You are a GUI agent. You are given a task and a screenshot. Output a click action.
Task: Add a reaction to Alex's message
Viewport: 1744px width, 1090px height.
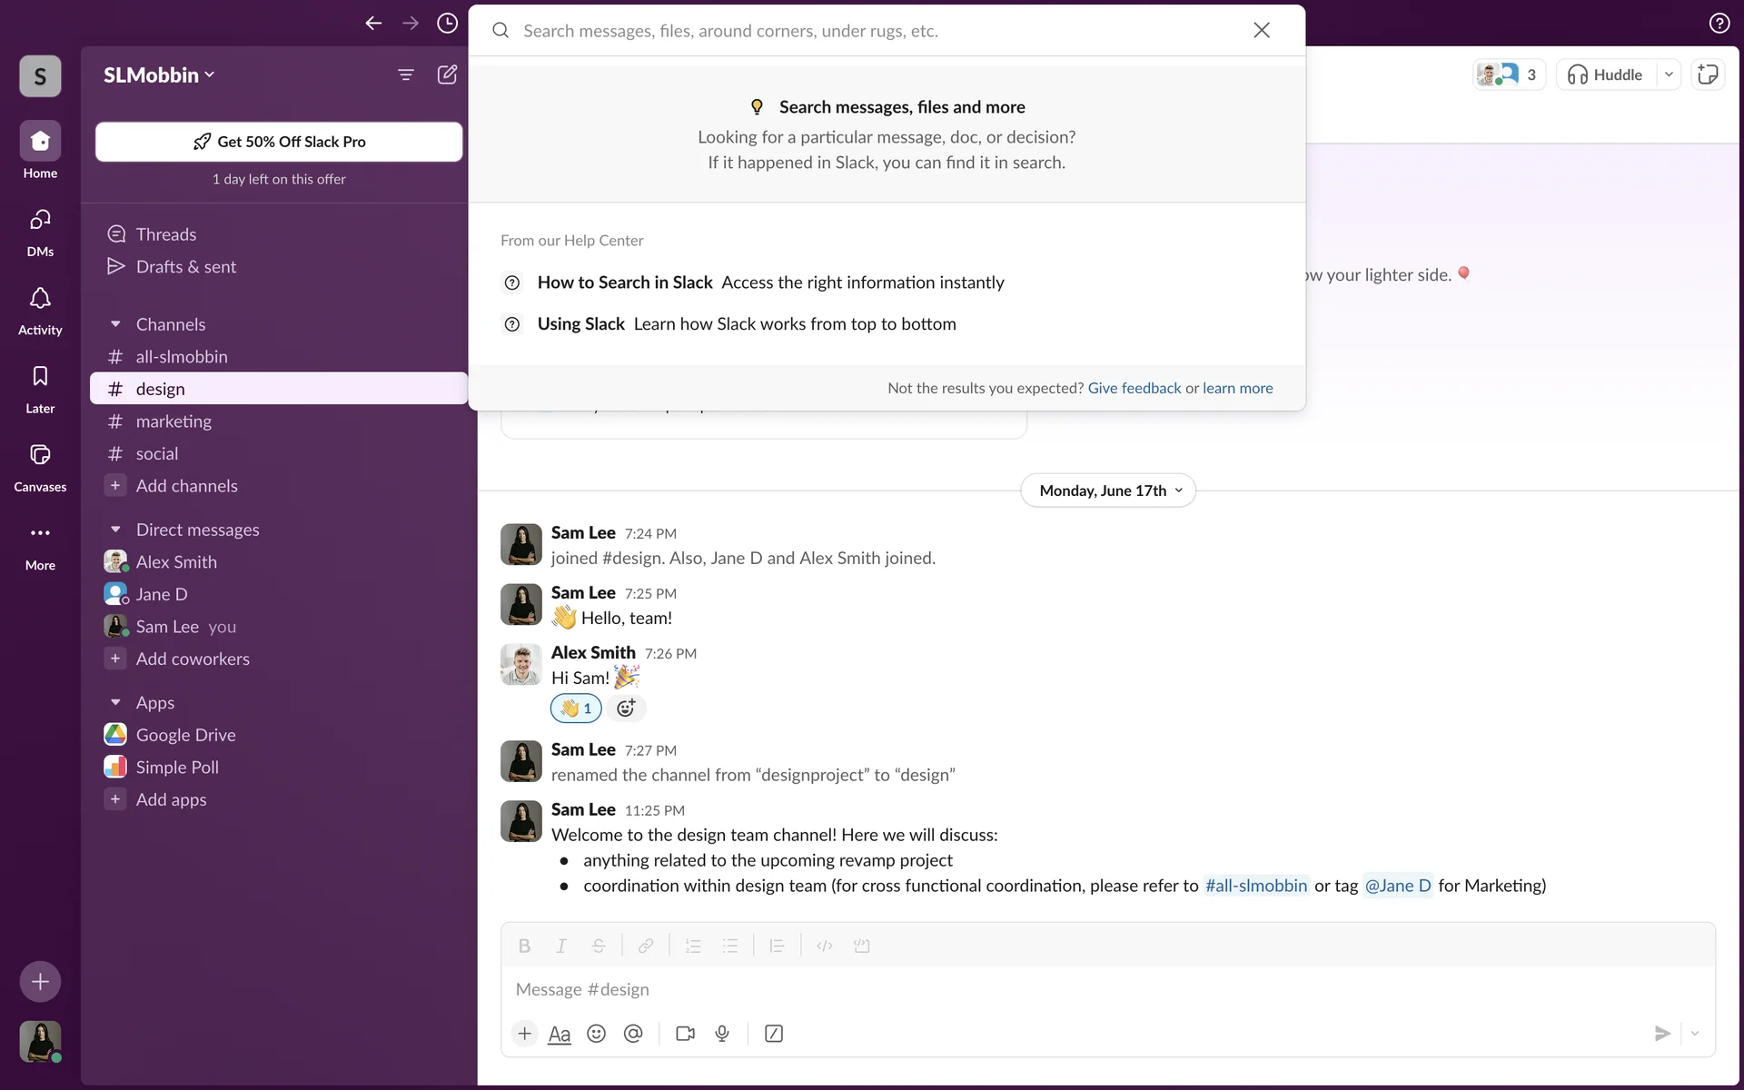[x=626, y=708]
